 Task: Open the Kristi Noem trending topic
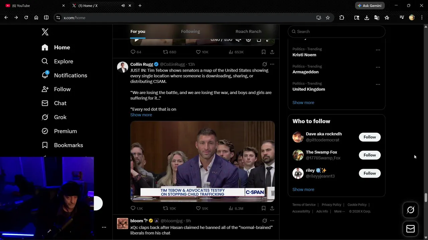[304, 55]
